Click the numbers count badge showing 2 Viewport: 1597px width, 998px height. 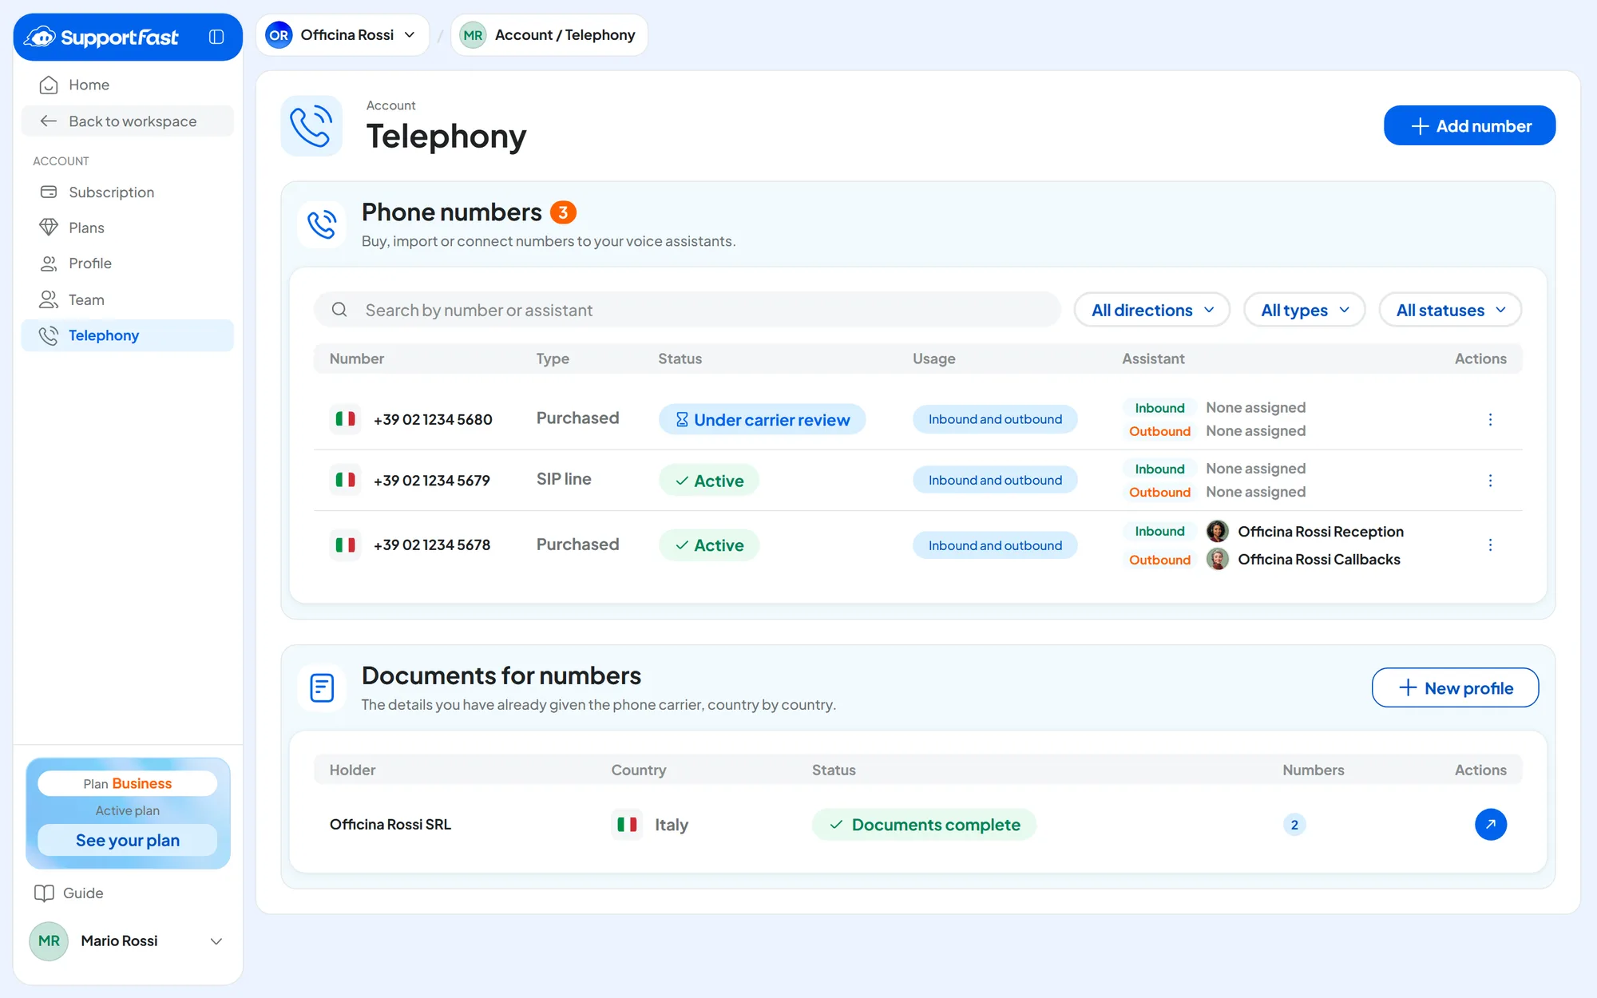click(x=1294, y=824)
